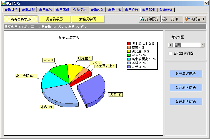Click the rotate pie chart slider thumb
This screenshot has width=210, height=139.
(x=177, y=45)
